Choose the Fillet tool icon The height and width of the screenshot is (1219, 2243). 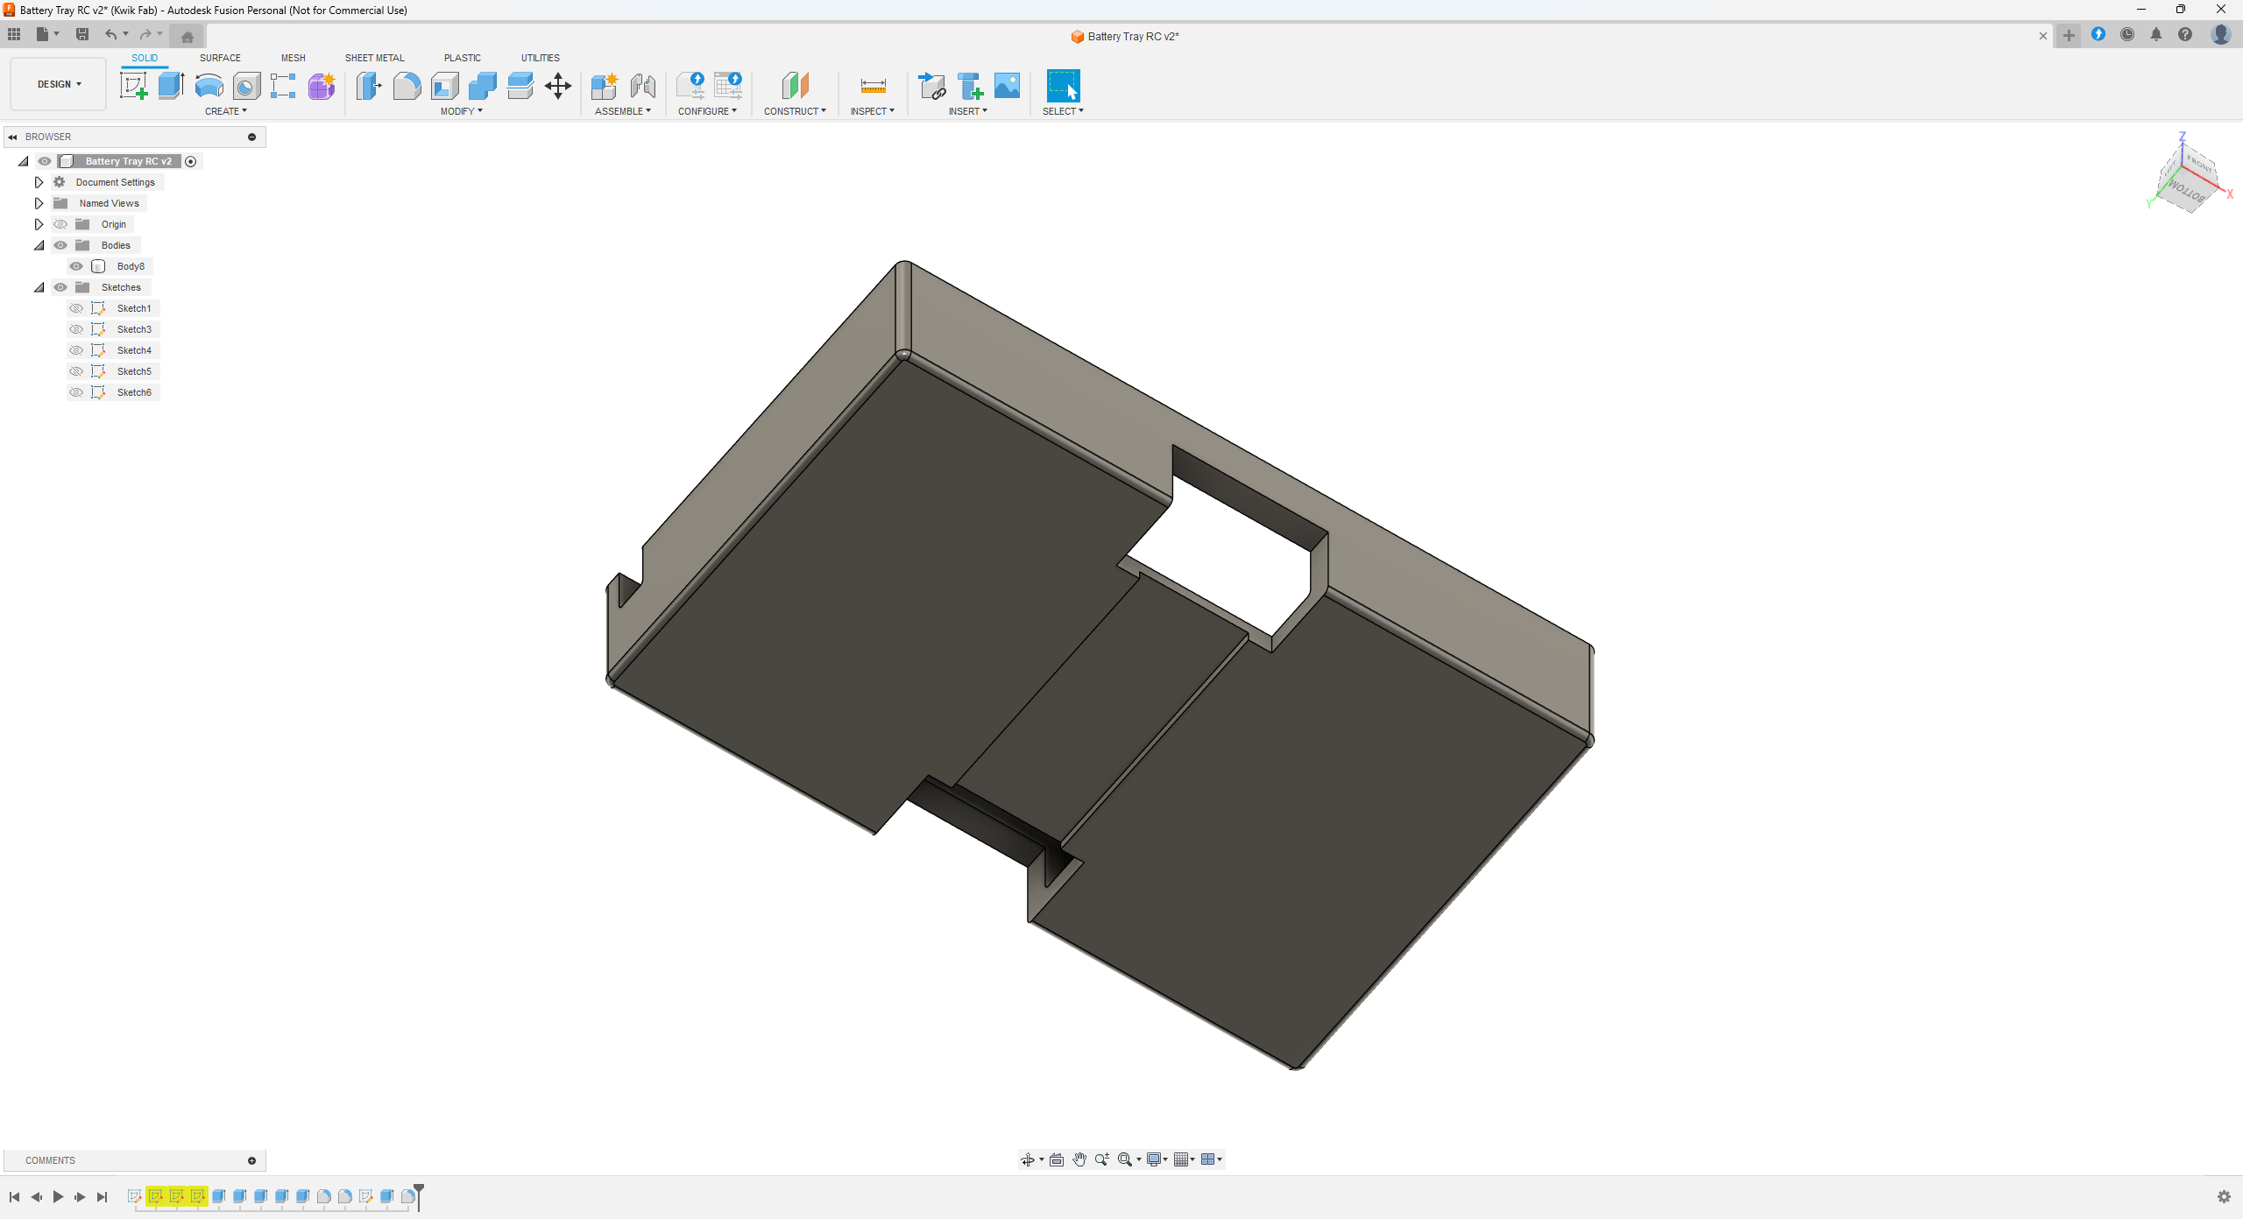point(407,86)
